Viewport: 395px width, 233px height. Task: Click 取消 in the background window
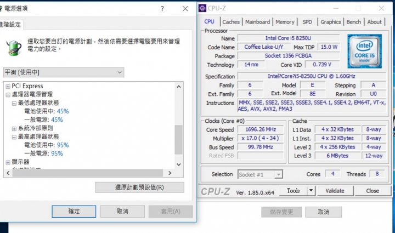(324, 212)
